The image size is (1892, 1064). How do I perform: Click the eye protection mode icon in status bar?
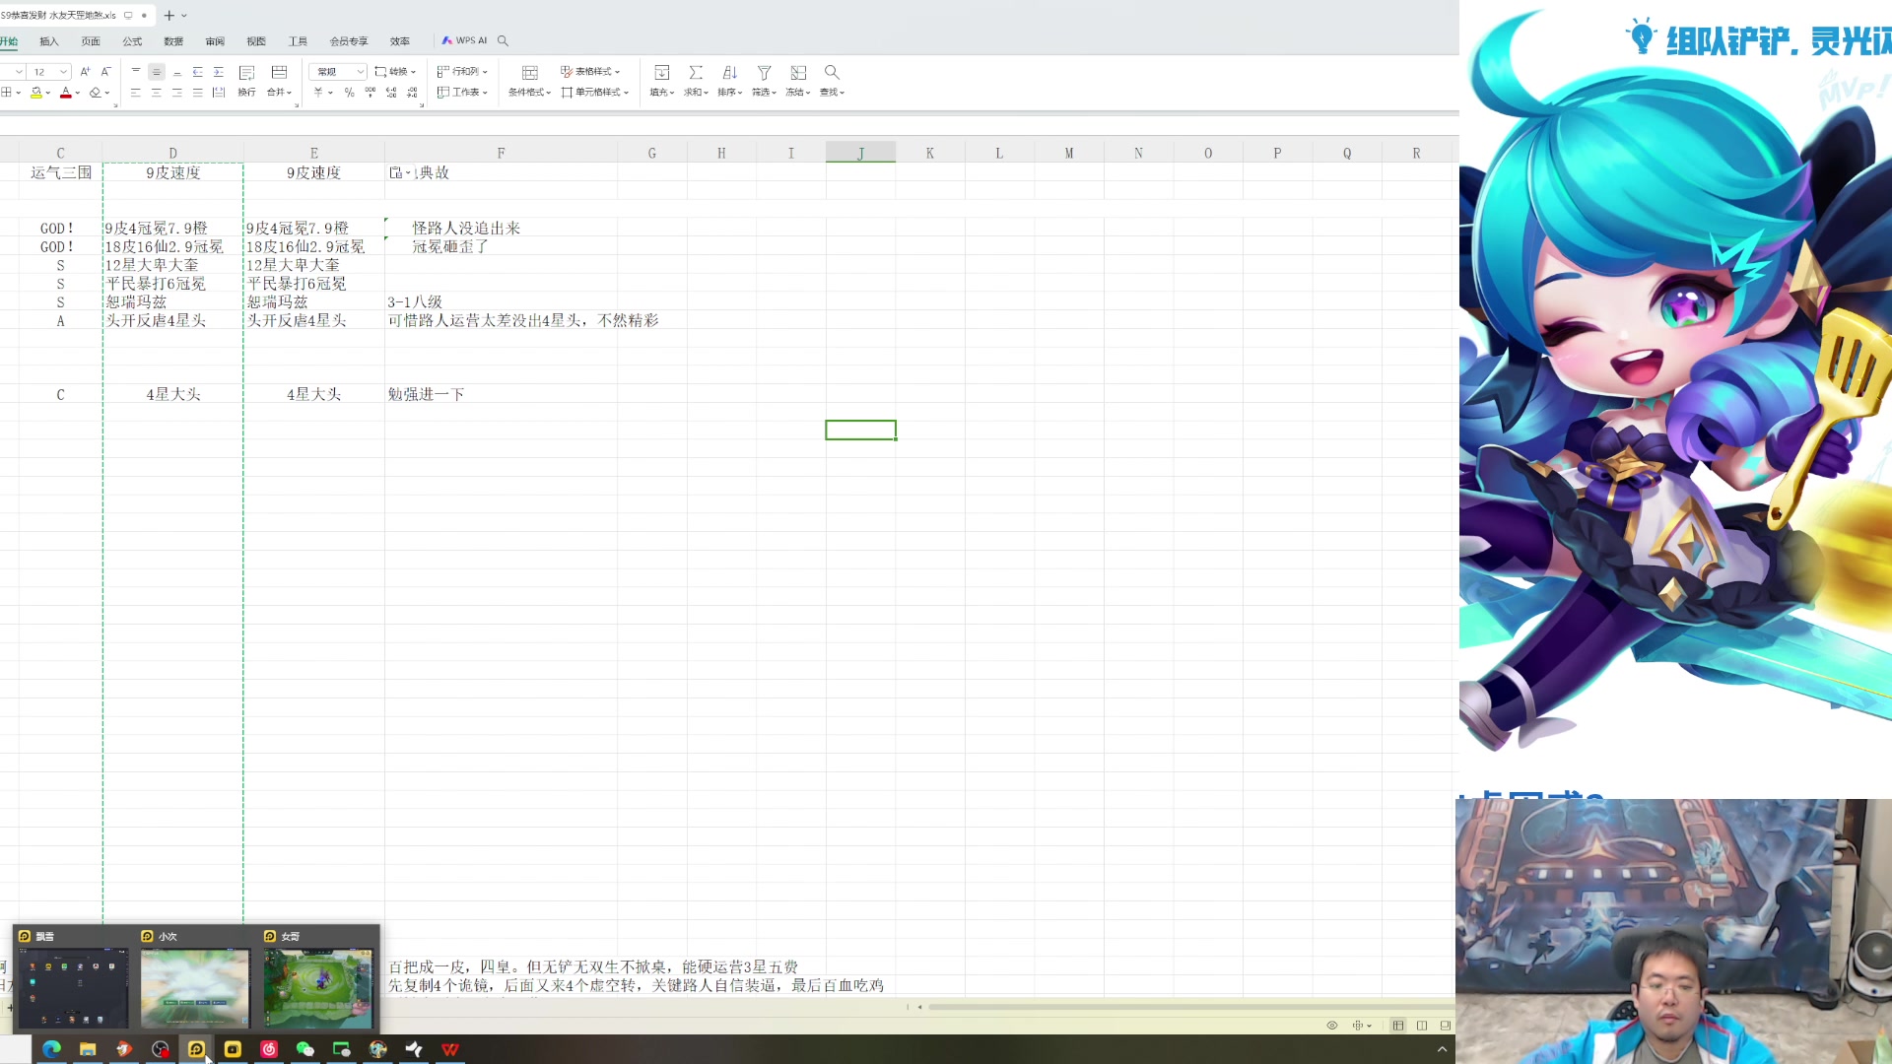(1332, 1026)
